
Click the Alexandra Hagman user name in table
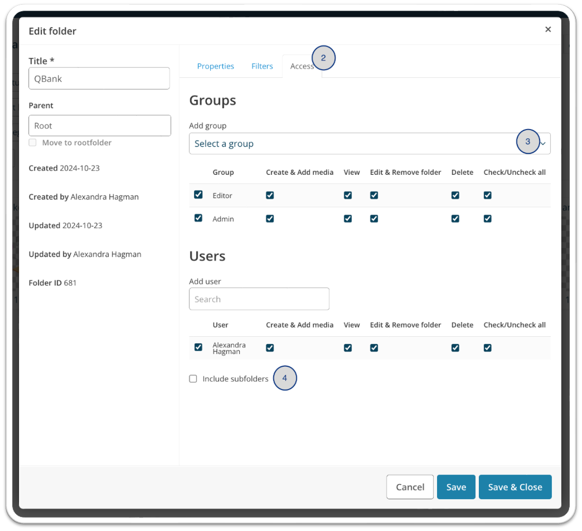[229, 348]
